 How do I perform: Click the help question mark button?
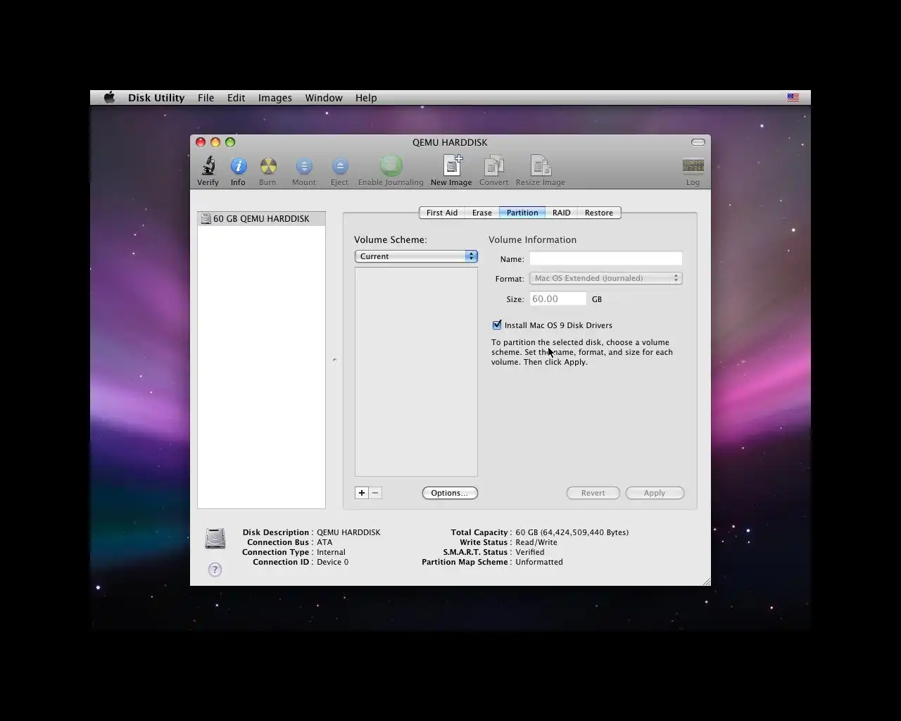tap(215, 570)
